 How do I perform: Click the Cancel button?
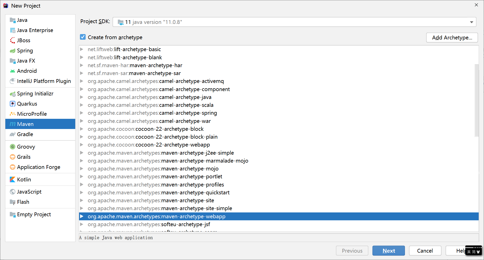coord(425,251)
